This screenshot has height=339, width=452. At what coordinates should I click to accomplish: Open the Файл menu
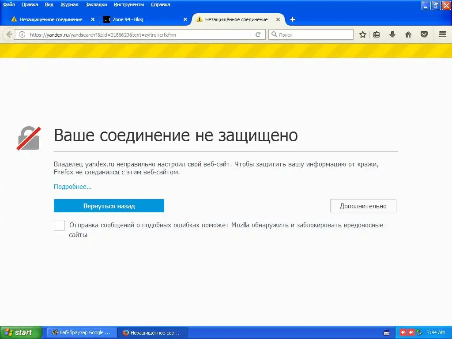(9, 4)
